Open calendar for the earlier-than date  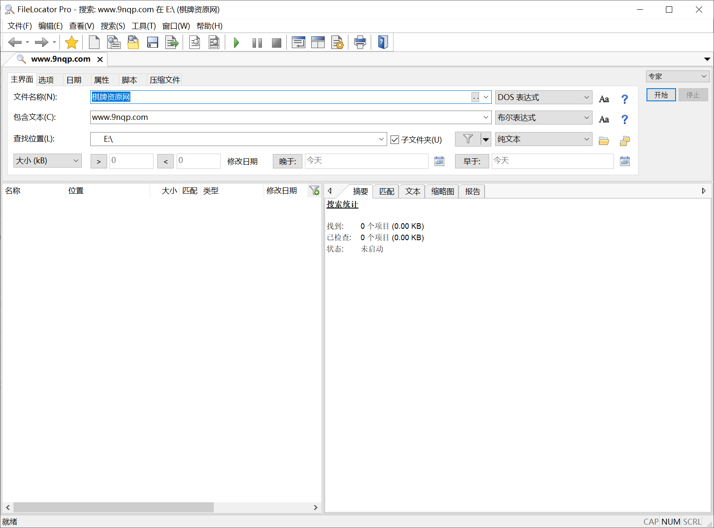[625, 161]
